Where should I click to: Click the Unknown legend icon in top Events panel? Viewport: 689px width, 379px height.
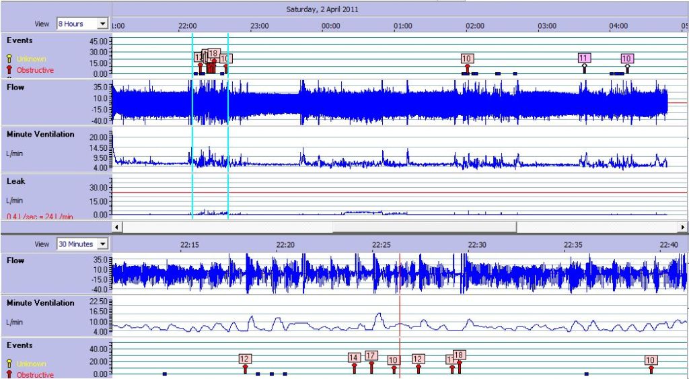(x=9, y=59)
